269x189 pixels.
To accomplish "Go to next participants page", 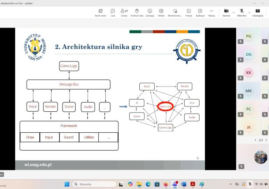I will [x=266, y=140].
